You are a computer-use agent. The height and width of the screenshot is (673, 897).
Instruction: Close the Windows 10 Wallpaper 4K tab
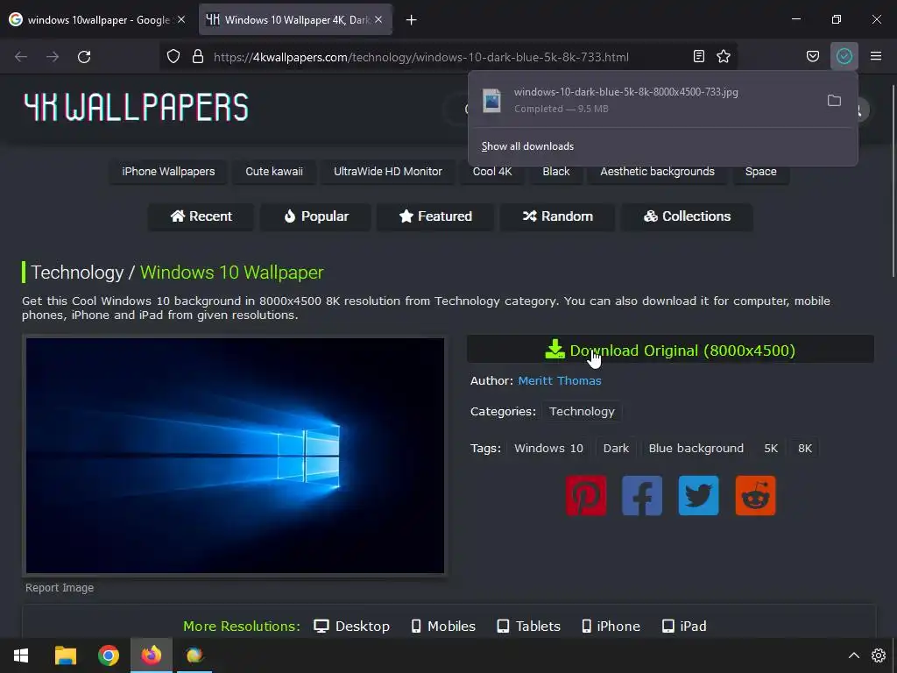tap(378, 19)
